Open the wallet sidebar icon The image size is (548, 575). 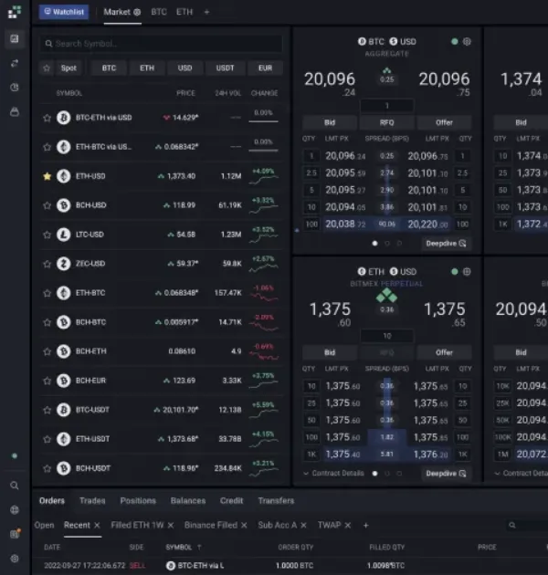point(15,112)
